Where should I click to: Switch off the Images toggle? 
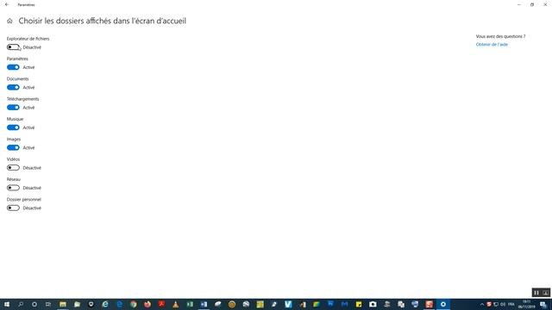coord(13,147)
